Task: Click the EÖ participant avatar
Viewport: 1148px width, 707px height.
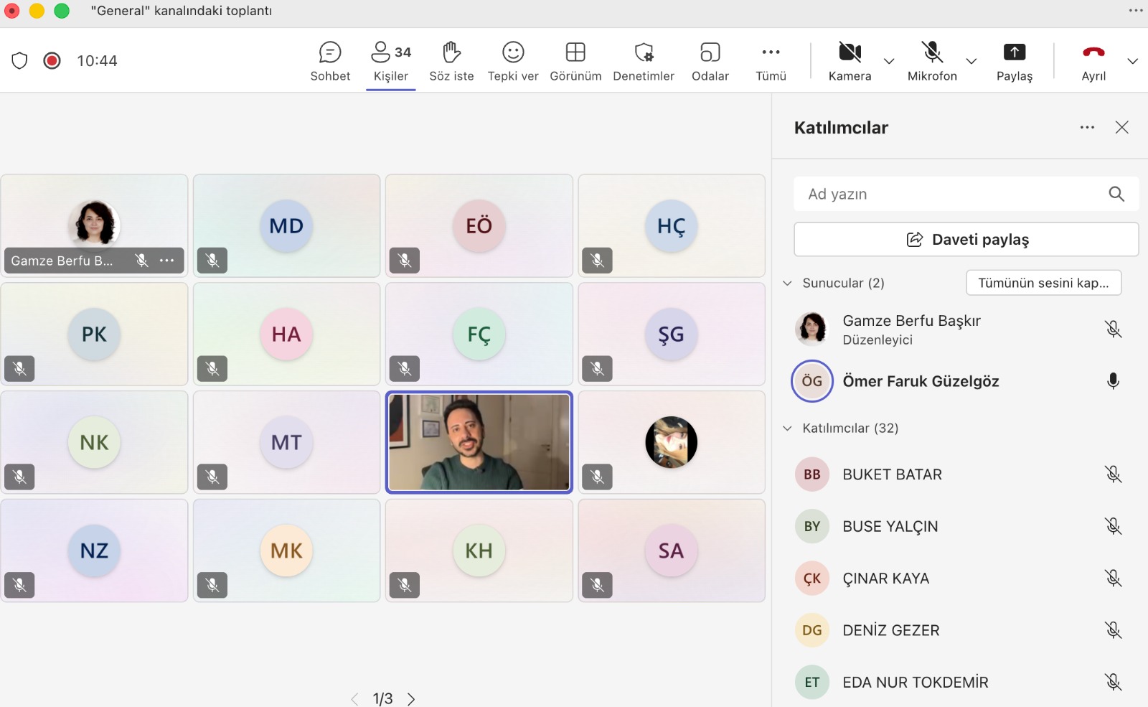Action: [479, 225]
